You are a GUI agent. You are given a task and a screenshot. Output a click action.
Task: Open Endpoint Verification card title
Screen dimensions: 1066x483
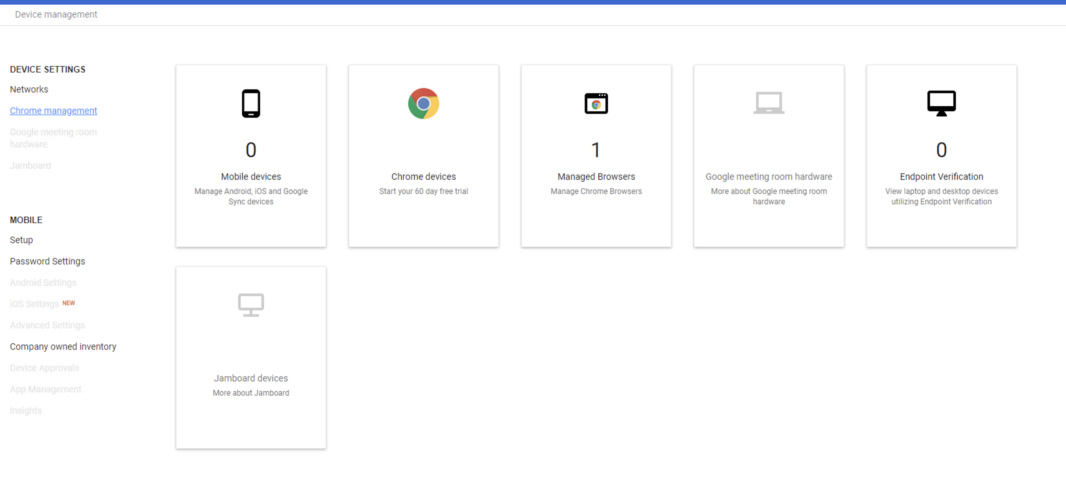pyautogui.click(x=941, y=177)
